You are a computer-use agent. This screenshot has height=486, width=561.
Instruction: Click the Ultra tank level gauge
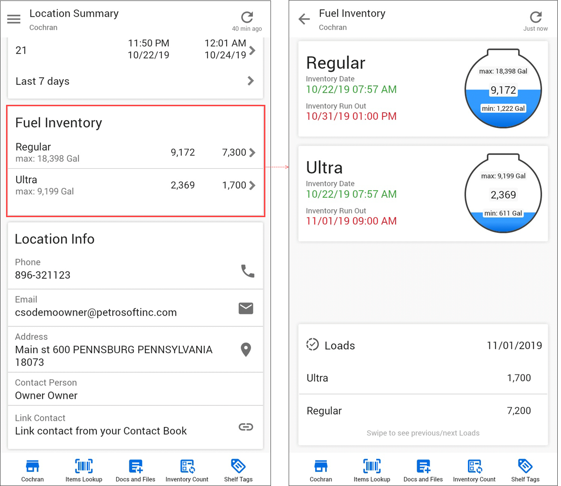tap(503, 193)
